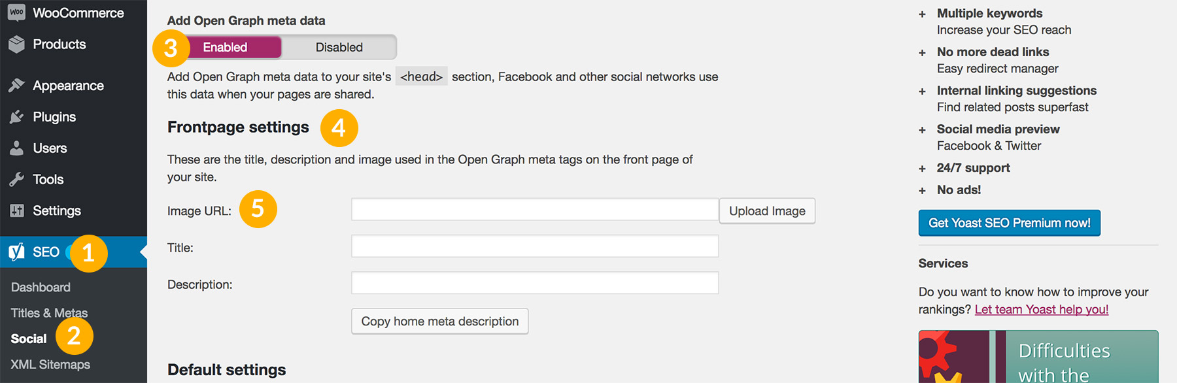Open the SEO Dashboard submenu
This screenshot has width=1177, height=383.
click(41, 288)
